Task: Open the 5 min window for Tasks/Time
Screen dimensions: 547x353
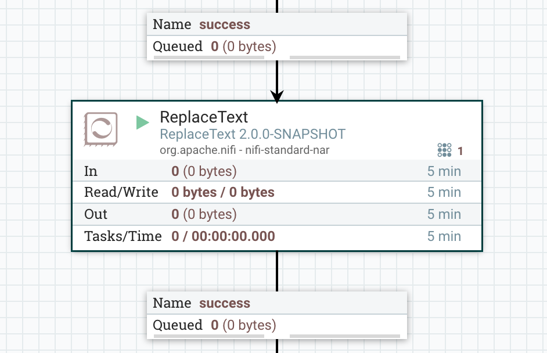Action: pyautogui.click(x=444, y=236)
